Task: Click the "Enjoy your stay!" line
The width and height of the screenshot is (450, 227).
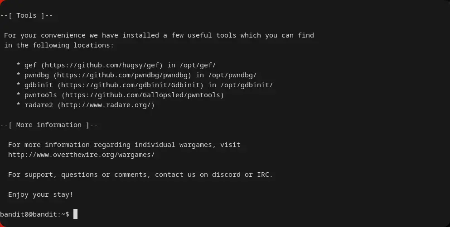Action: 40,194
